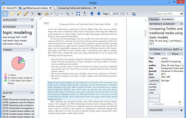Select the yellow highlighter tool

19,14
